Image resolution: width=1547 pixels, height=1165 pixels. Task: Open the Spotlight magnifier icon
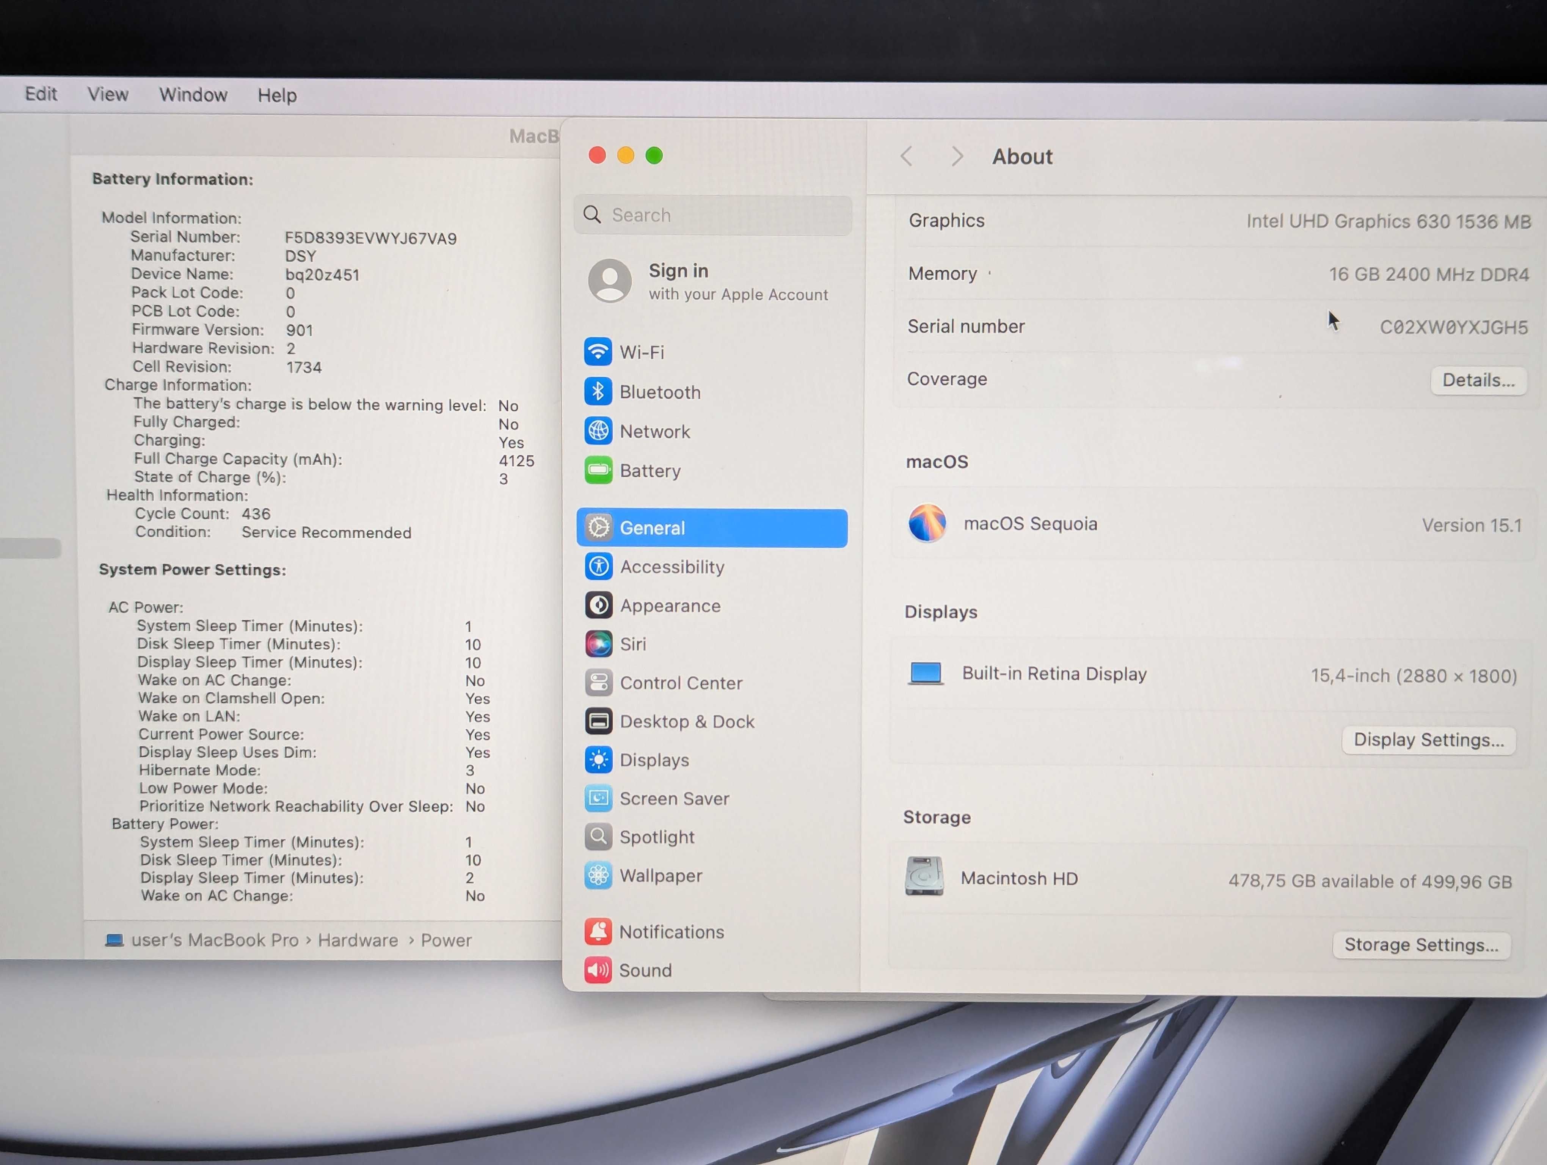599,836
